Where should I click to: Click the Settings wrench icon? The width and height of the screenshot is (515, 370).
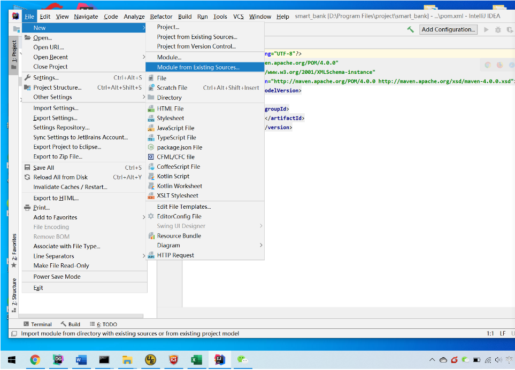click(28, 78)
